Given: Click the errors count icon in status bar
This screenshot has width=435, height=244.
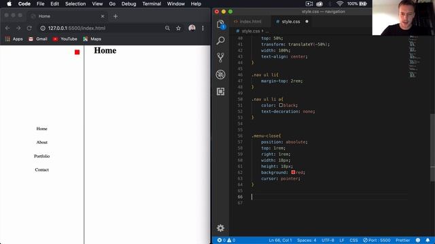Looking at the screenshot, I should 222,240.
